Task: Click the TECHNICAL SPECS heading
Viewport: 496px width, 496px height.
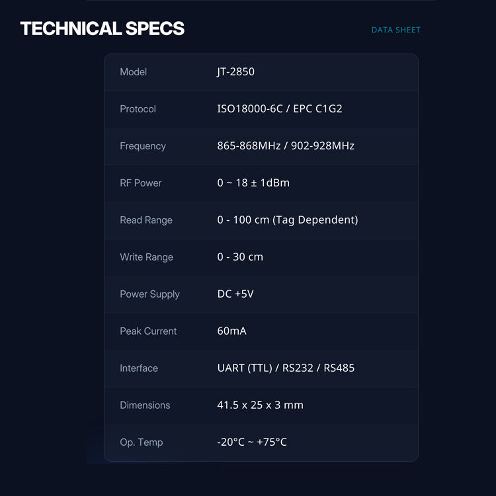Action: 103,28
